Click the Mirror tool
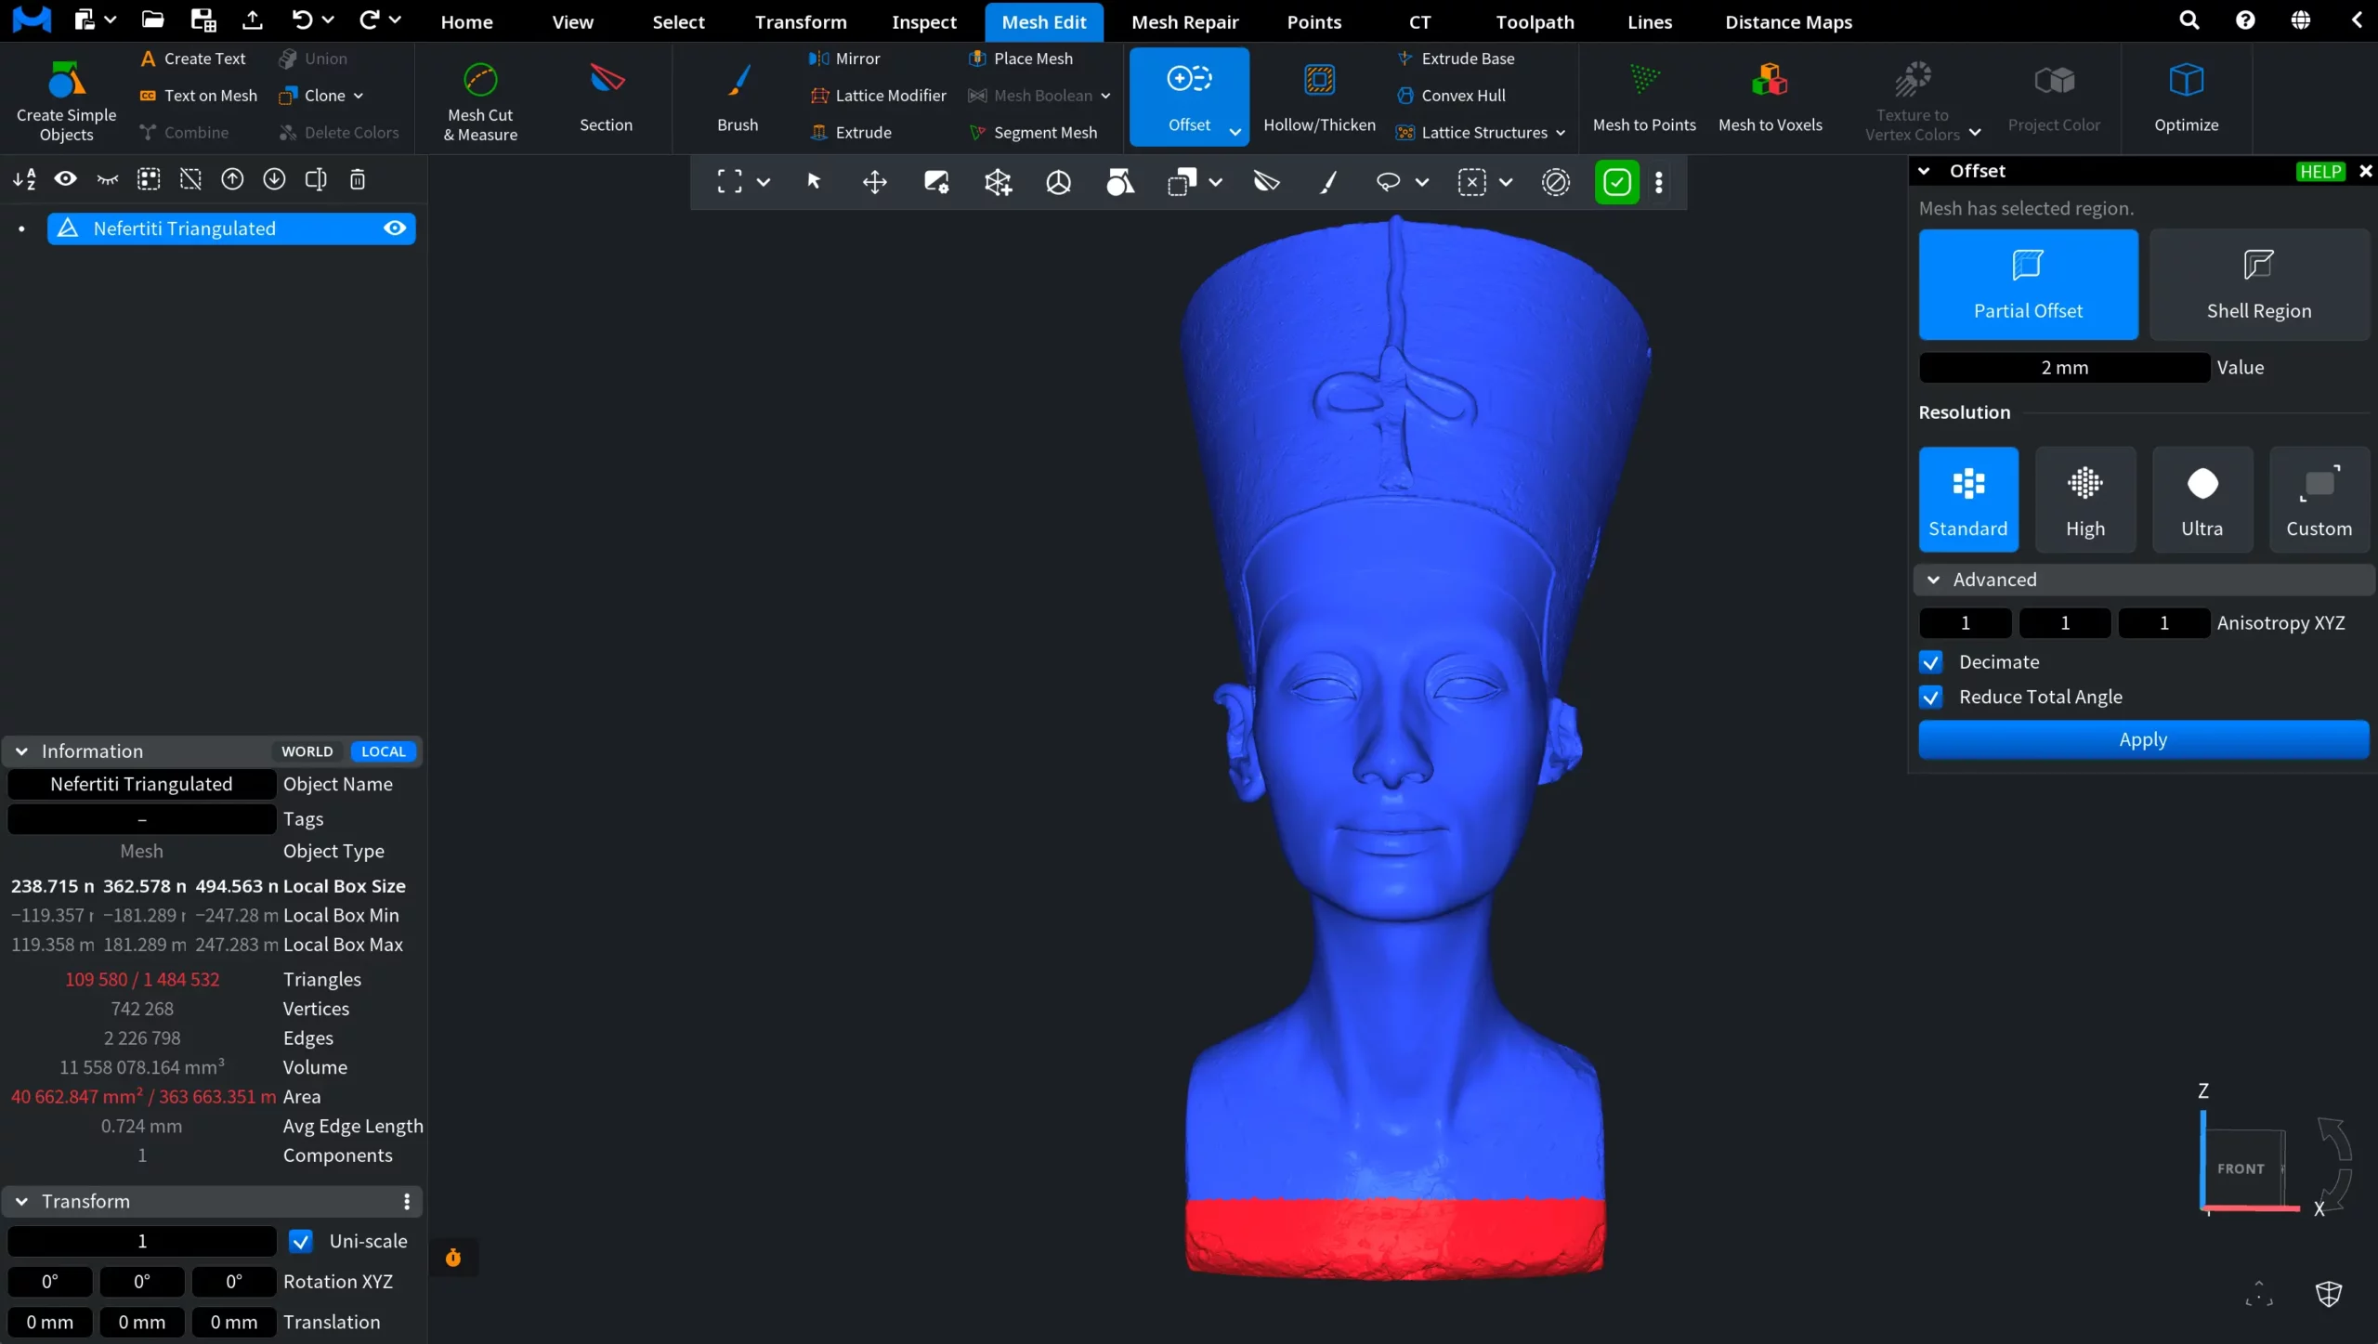Viewport: 2378px width, 1344px height. click(844, 59)
